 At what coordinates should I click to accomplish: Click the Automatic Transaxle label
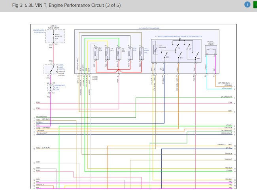coord(149,28)
